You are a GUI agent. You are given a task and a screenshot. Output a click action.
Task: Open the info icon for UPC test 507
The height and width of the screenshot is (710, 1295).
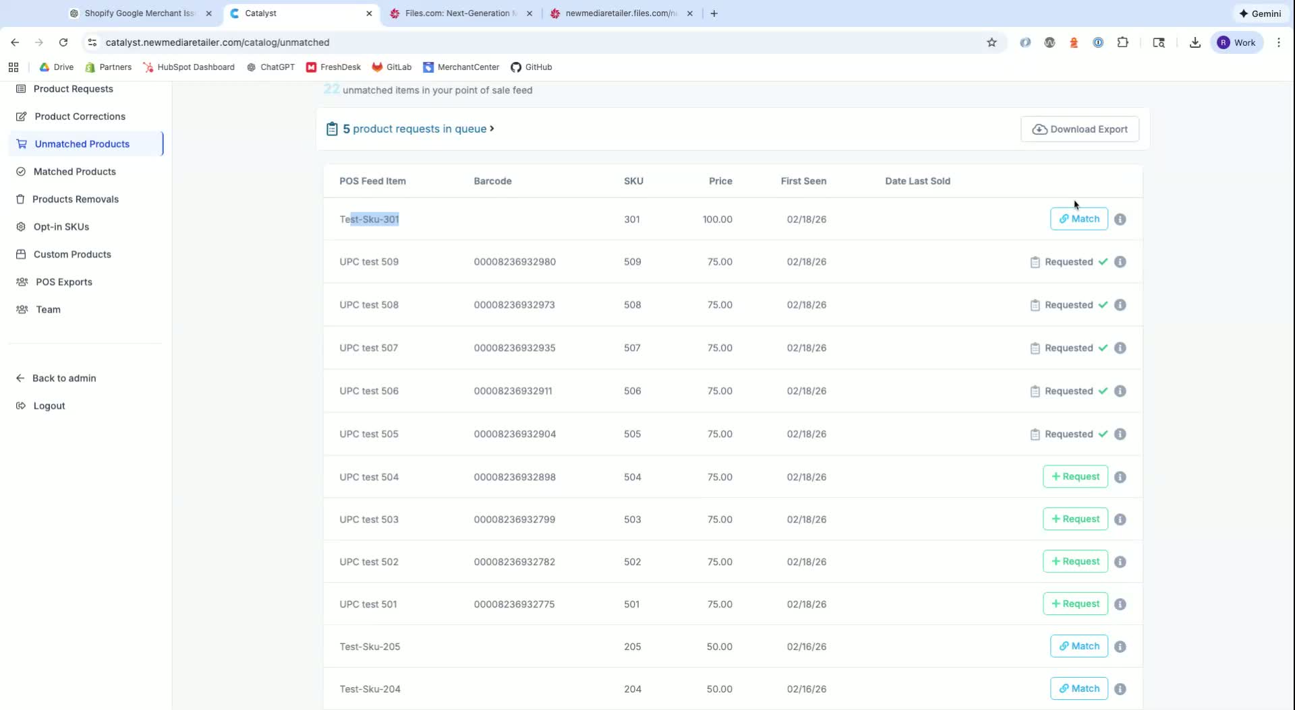1120,348
